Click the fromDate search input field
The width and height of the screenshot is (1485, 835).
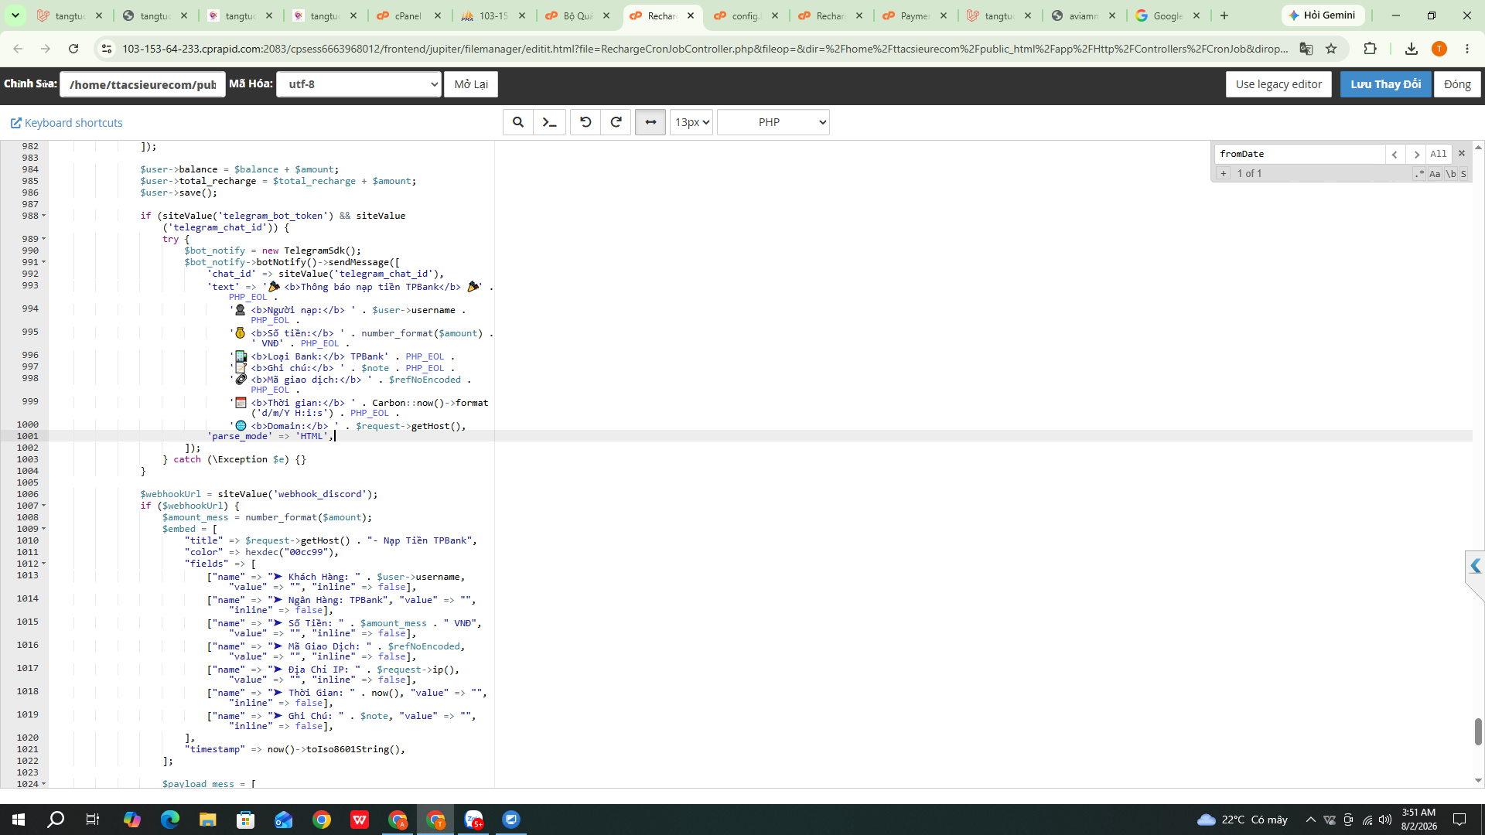click(x=1299, y=154)
